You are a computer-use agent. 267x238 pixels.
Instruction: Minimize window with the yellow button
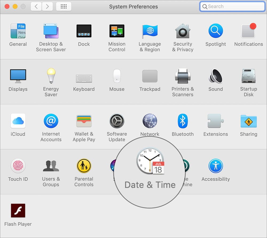(15, 6)
